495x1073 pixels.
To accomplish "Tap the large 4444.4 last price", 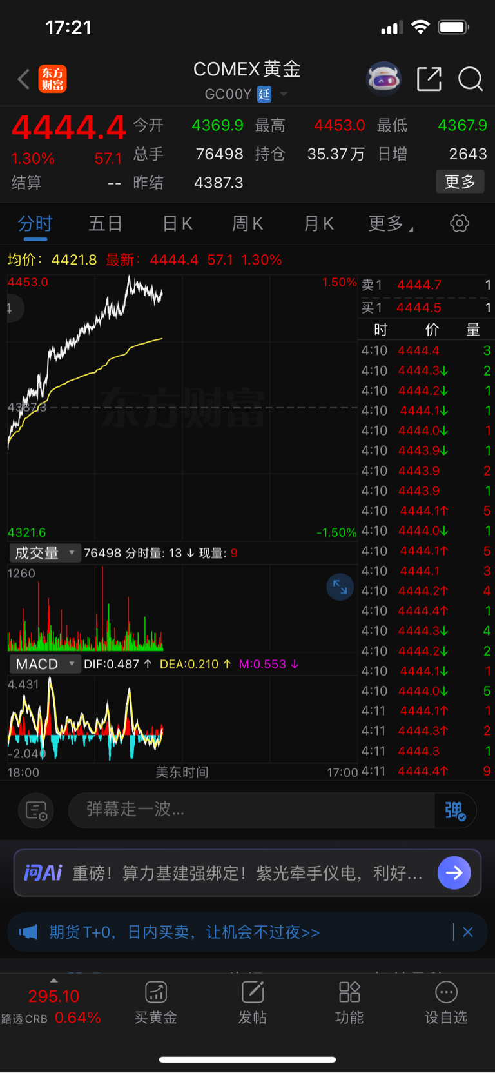I will (68, 127).
